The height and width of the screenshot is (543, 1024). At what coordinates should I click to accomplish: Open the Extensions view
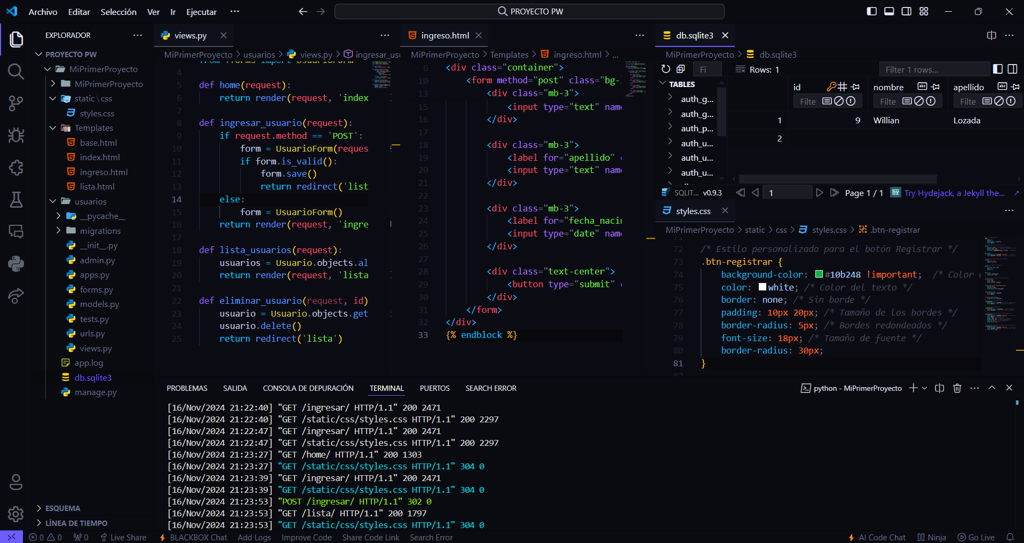(x=17, y=168)
